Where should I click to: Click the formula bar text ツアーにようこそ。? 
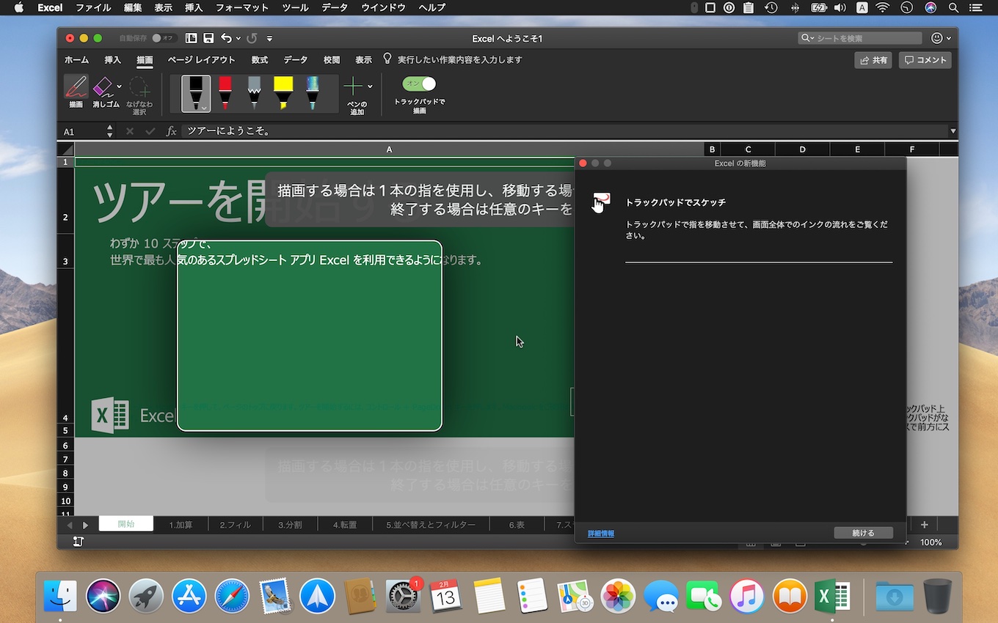click(229, 131)
